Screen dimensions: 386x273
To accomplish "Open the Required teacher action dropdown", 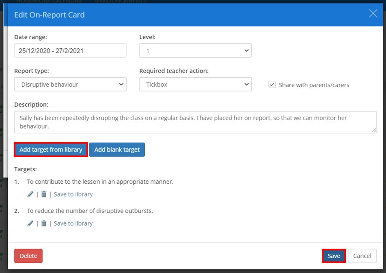I will point(195,84).
